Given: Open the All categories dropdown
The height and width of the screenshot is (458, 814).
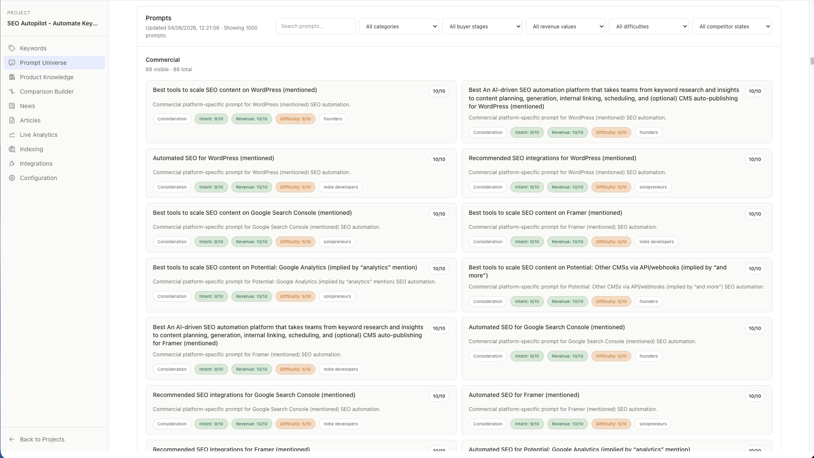Looking at the screenshot, I should (399, 26).
